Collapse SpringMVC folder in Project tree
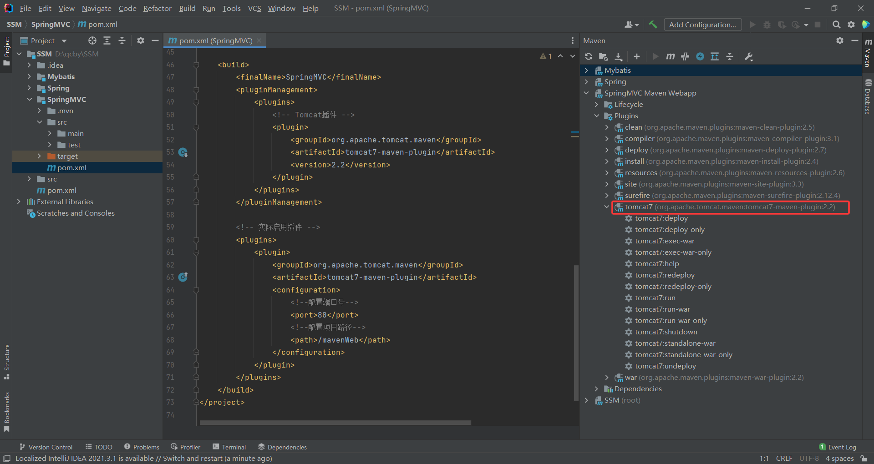 click(x=29, y=99)
